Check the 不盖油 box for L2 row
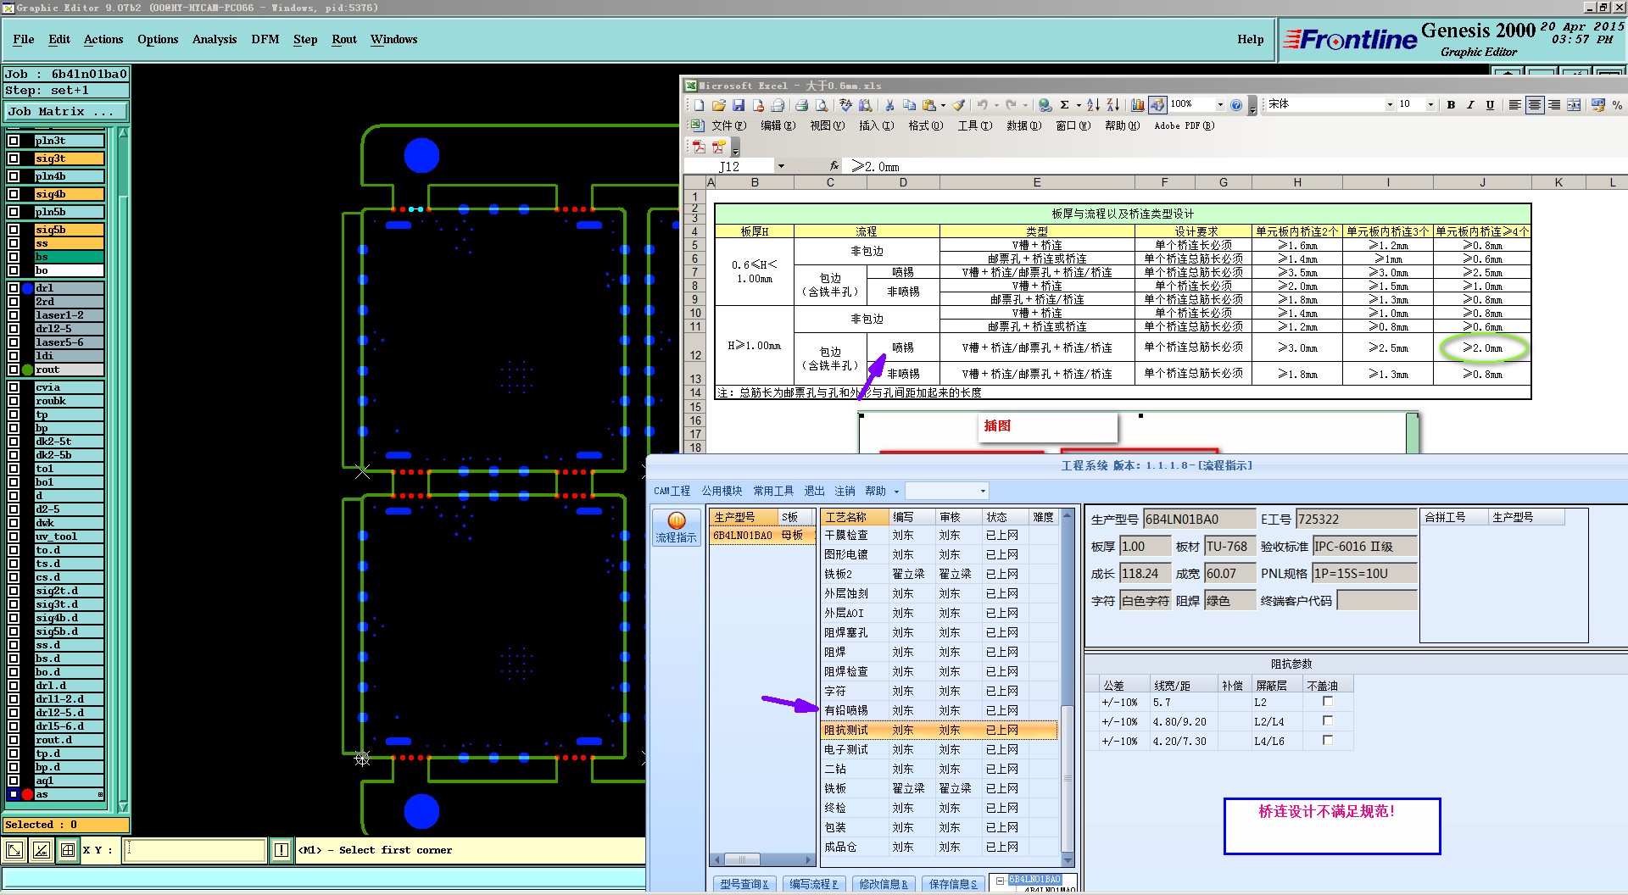Viewport: 1628px width, 895px height. [x=1328, y=702]
